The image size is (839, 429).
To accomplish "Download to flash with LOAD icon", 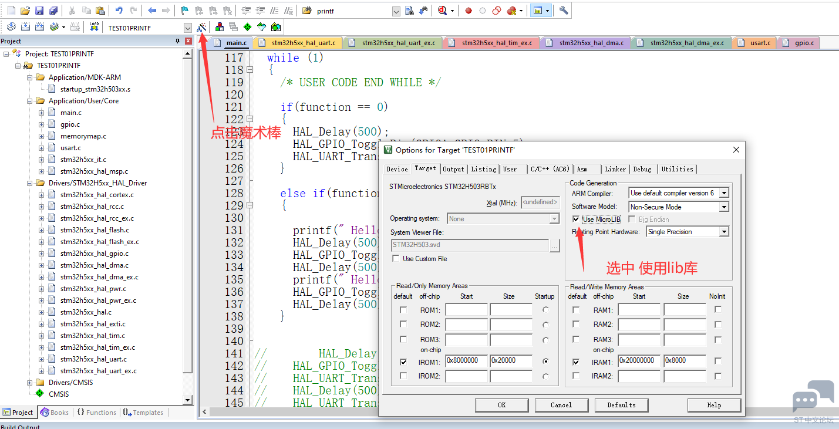I will pos(94,27).
